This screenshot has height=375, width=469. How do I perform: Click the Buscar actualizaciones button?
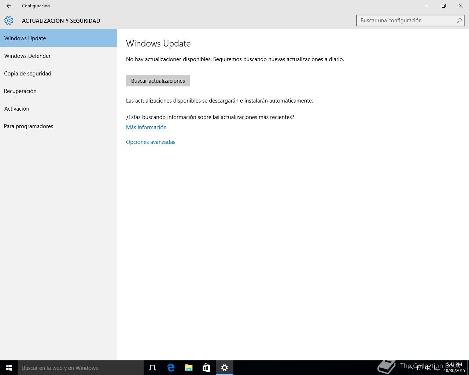(158, 81)
